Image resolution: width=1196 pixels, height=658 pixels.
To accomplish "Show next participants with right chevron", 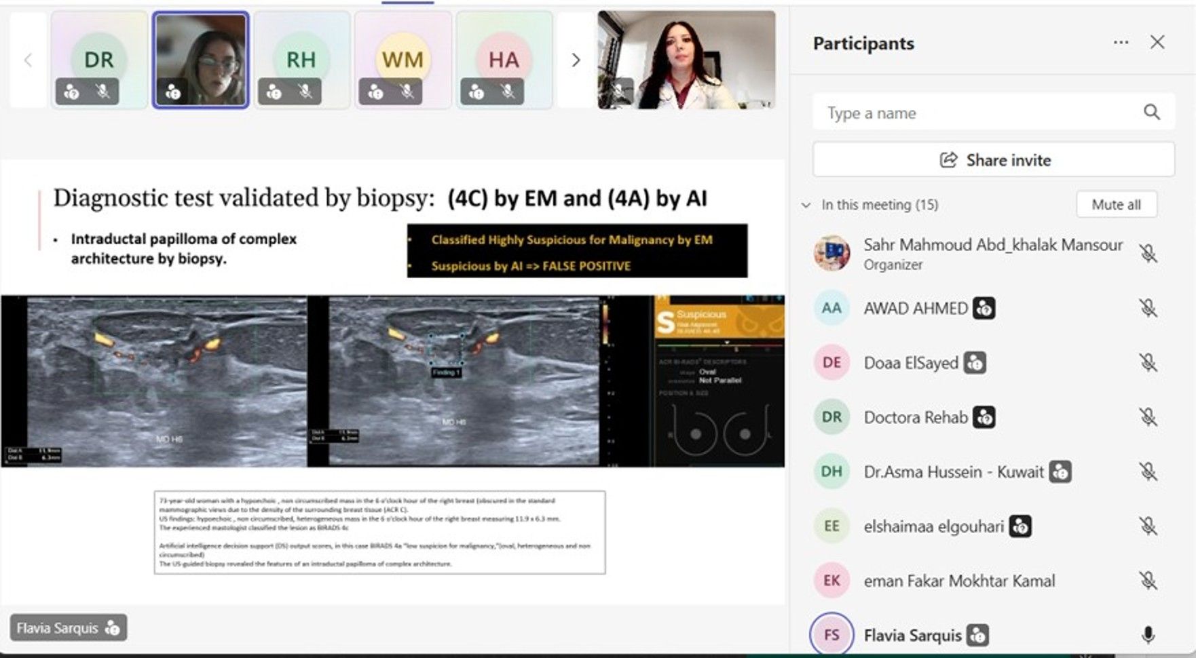I will (x=576, y=60).
